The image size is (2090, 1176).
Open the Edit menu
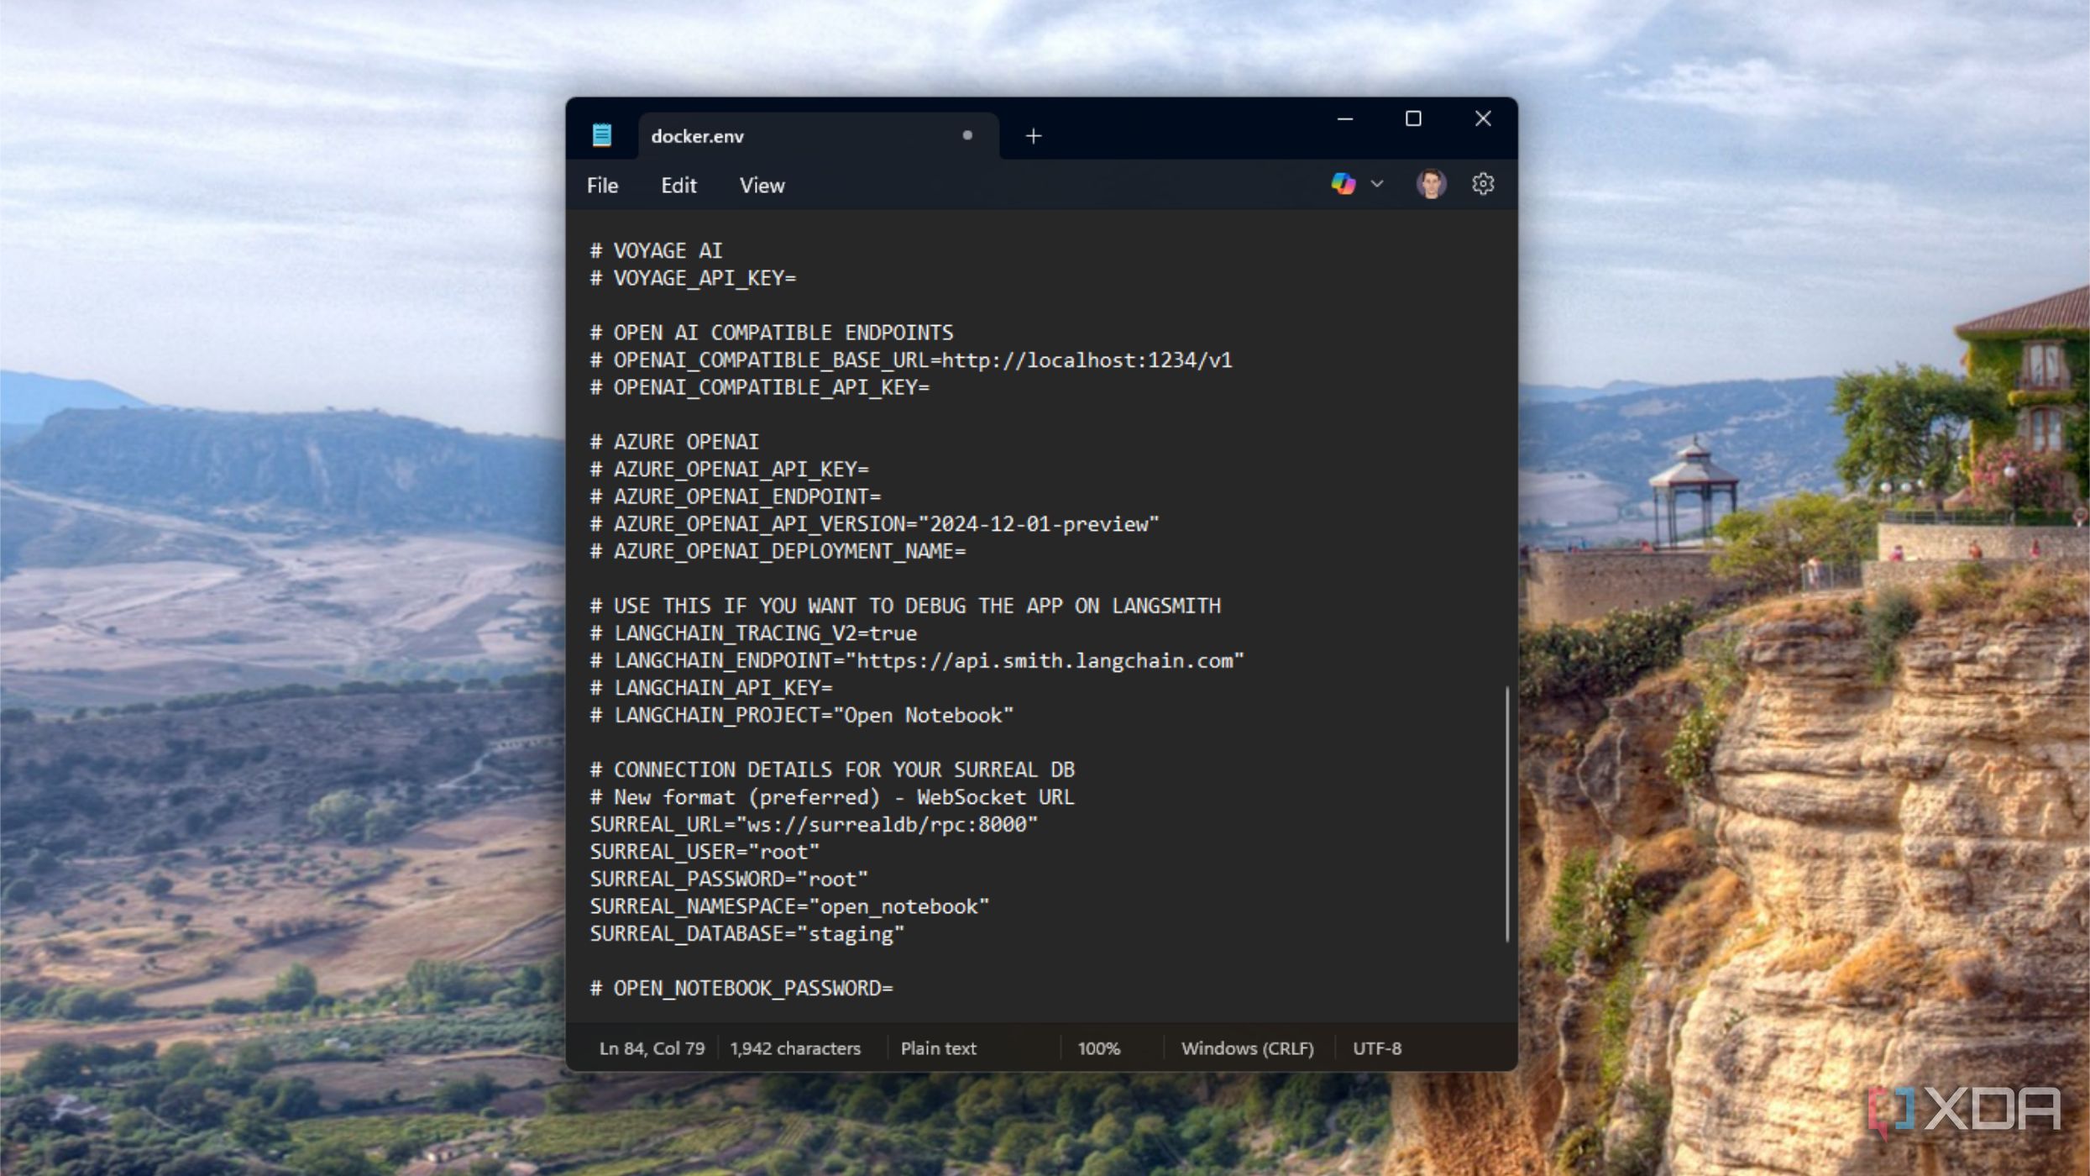(x=678, y=186)
